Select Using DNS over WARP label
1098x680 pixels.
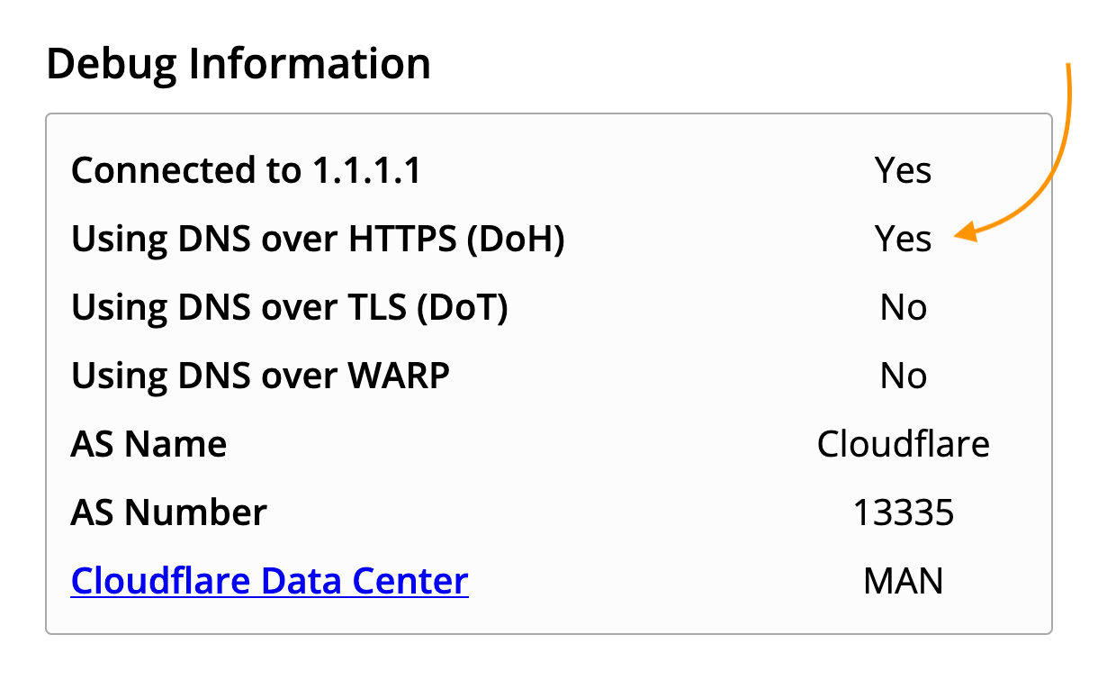tap(260, 376)
